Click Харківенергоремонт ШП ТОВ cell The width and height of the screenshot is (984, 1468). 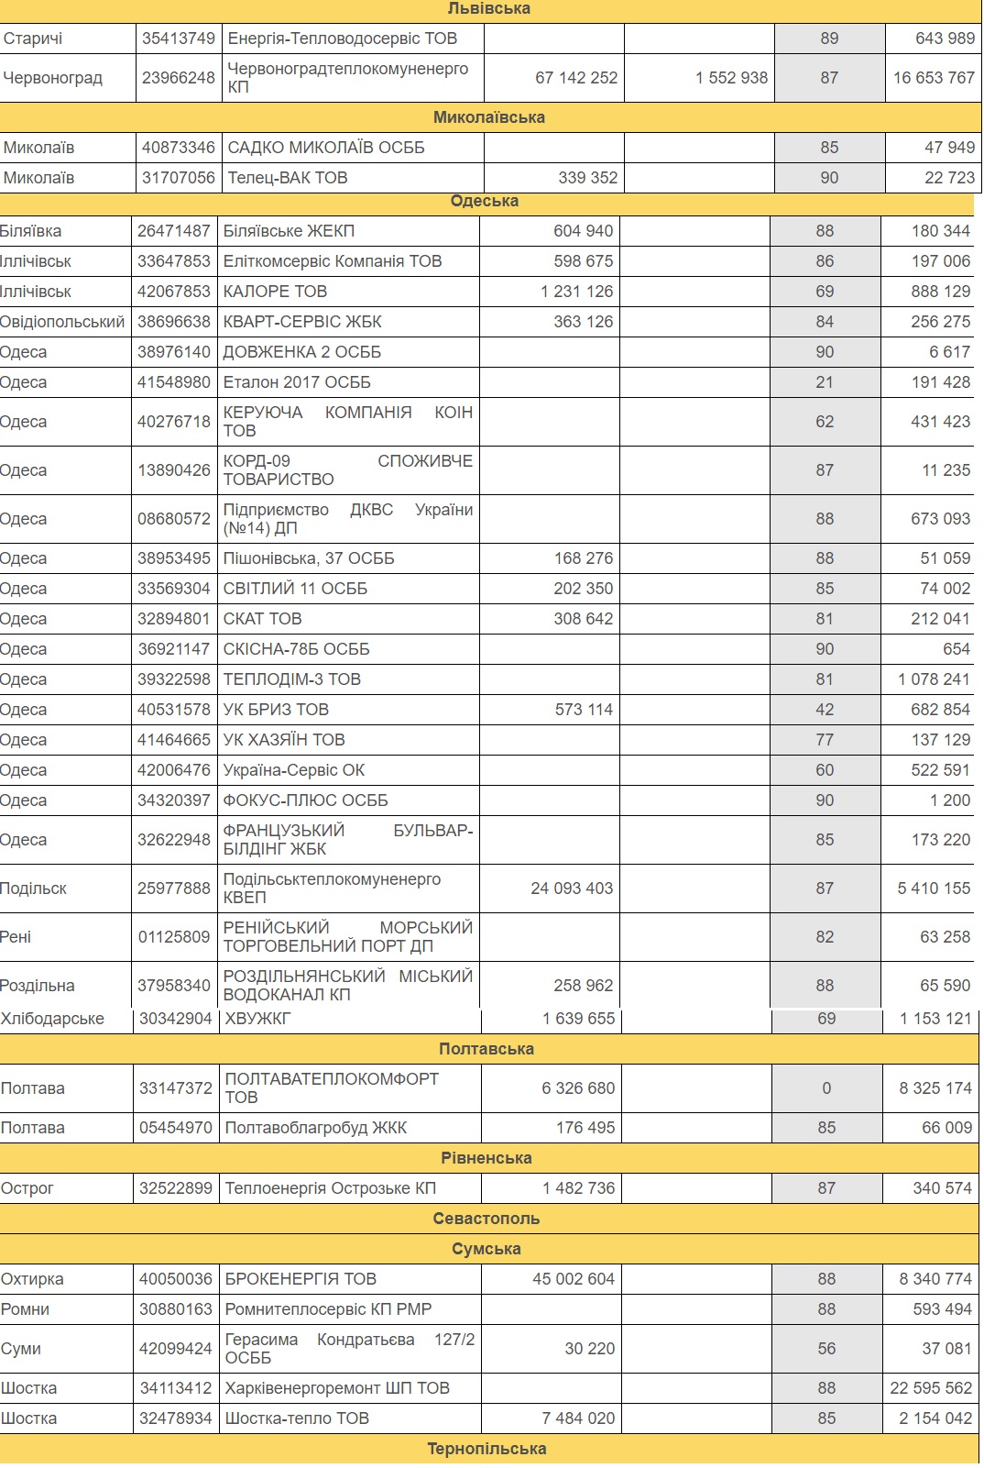pyautogui.click(x=351, y=1388)
